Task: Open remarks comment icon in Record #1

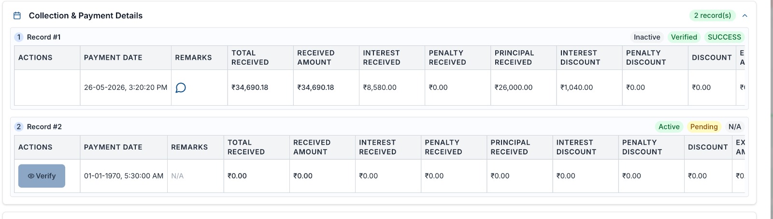Action: (181, 87)
